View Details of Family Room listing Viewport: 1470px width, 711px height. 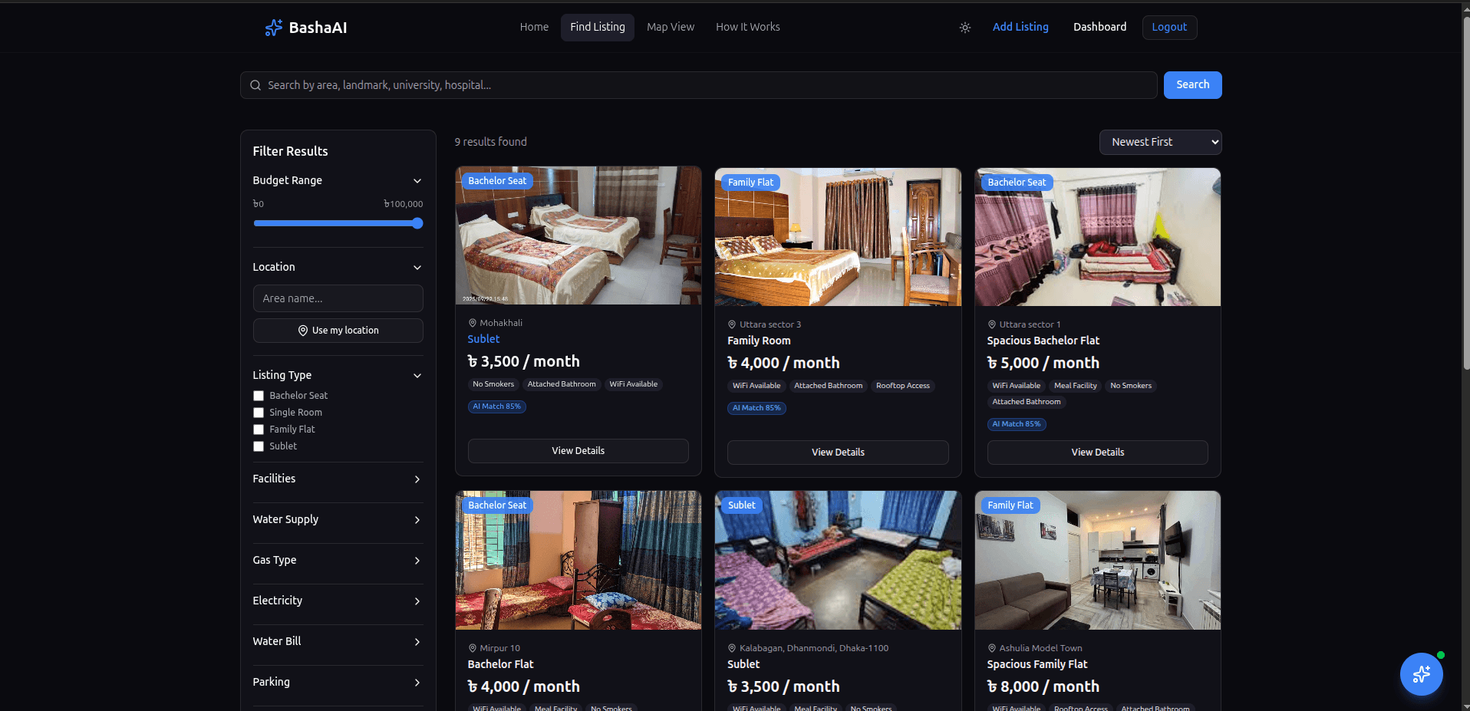click(838, 453)
